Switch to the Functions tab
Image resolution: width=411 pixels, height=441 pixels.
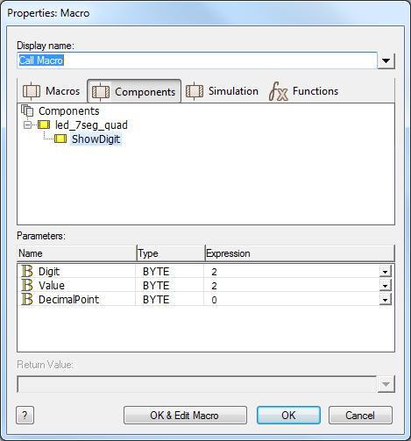point(304,91)
